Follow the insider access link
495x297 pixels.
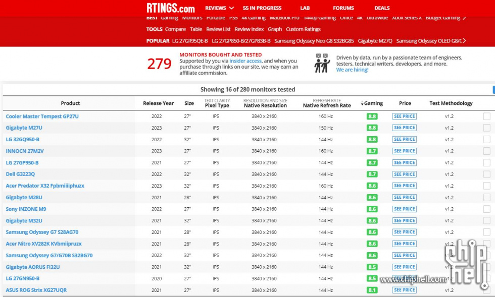pyautogui.click(x=245, y=61)
